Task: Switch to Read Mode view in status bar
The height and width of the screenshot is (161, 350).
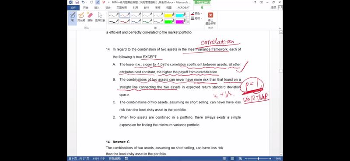Action: click(224, 158)
